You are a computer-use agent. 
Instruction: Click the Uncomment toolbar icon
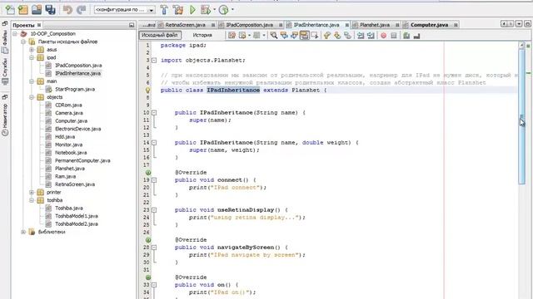tap(416, 35)
